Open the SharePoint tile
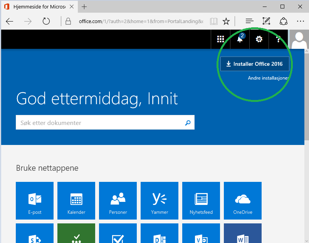Screen dimensions: 309x243 pos(35,233)
